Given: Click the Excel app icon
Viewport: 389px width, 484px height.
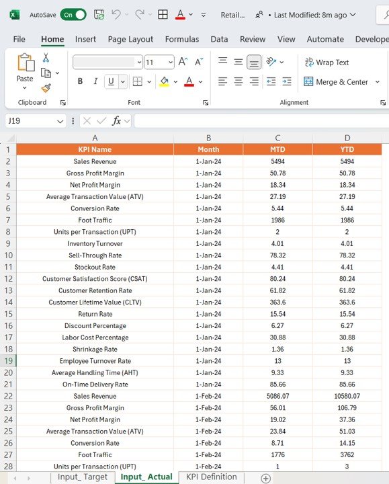Looking at the screenshot, I should (x=14, y=15).
